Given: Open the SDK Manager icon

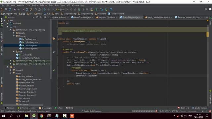Looking at the screenshot, I should pos(106,9).
